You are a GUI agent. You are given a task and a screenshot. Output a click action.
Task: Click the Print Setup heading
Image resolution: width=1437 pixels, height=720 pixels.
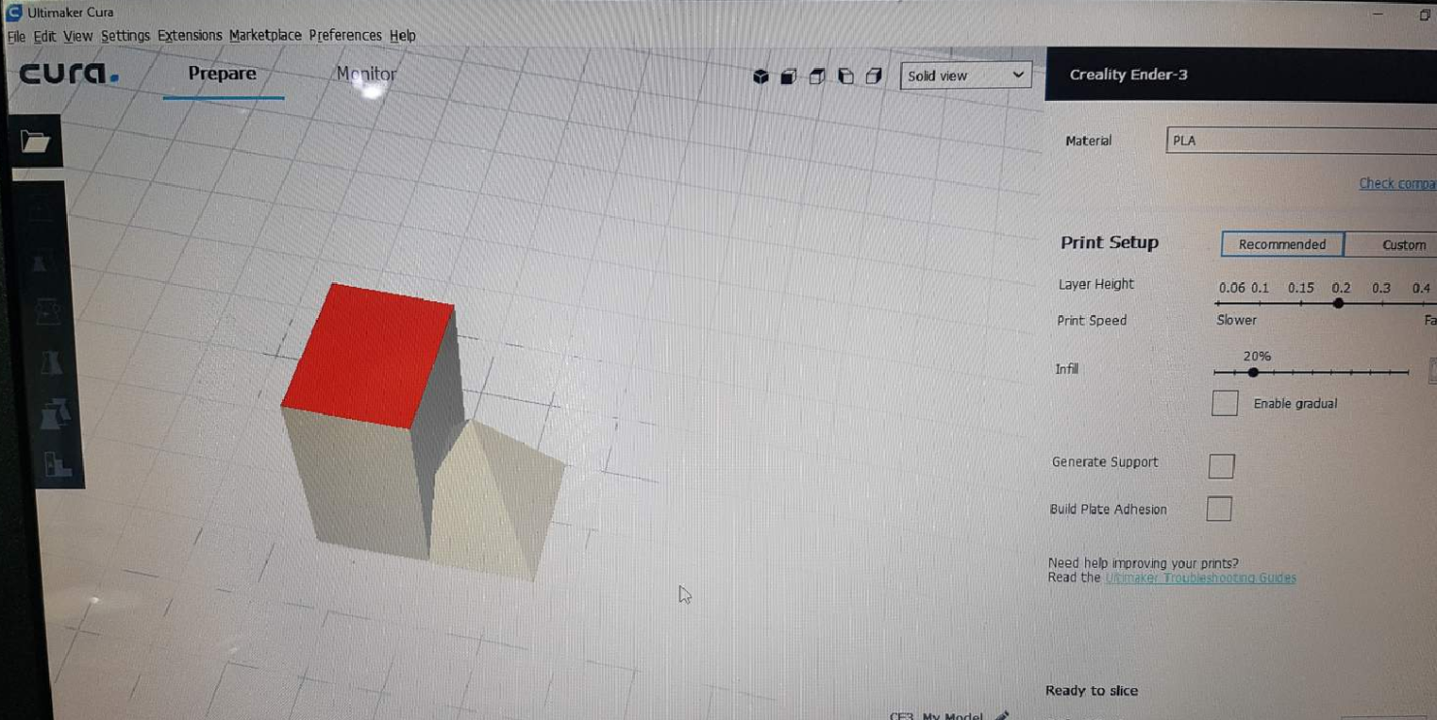point(1109,242)
